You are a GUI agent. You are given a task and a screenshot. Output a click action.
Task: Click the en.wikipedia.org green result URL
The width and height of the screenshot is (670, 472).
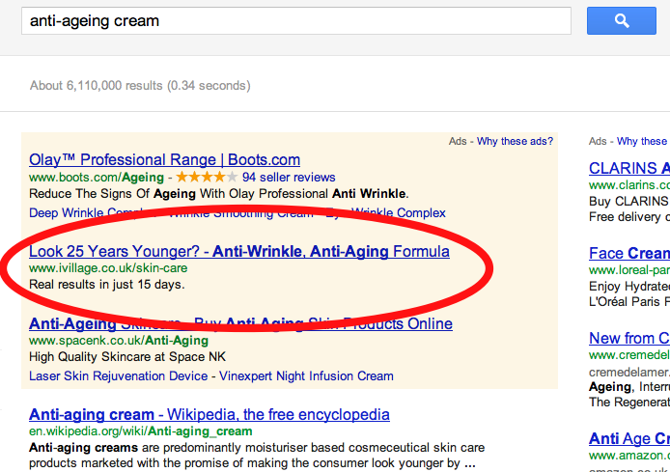[x=140, y=431]
